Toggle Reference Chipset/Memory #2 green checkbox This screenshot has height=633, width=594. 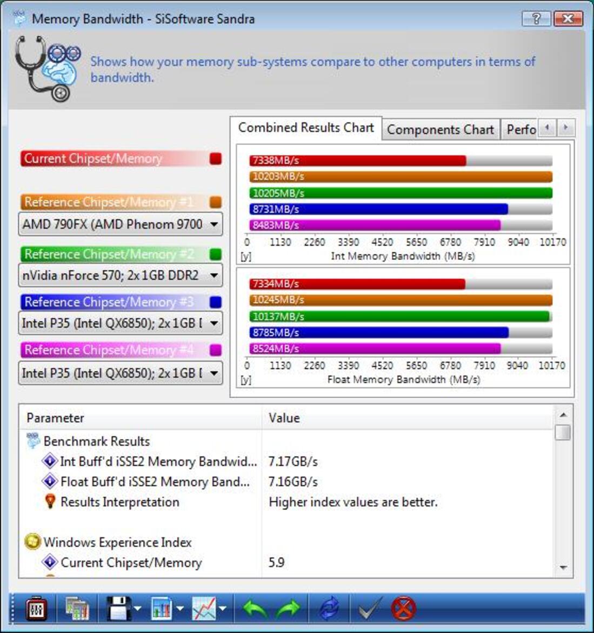coord(216,254)
